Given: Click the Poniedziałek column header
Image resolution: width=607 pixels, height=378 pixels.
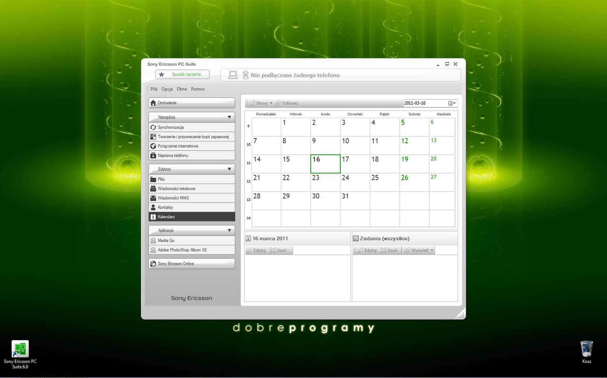Looking at the screenshot, I should click(266, 114).
